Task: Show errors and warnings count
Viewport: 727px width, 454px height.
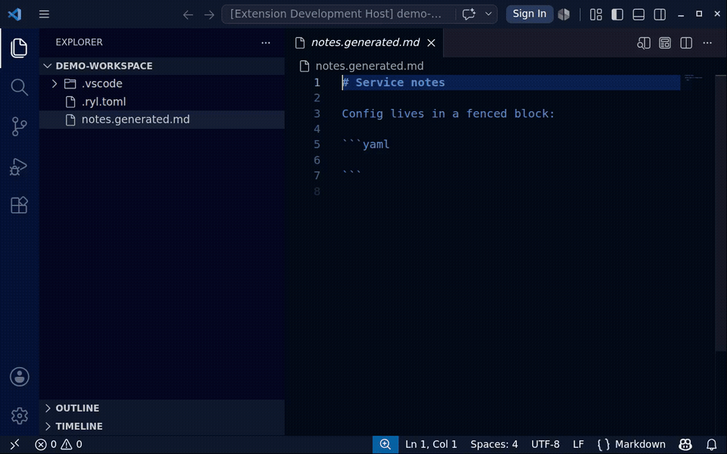Action: tap(58, 445)
